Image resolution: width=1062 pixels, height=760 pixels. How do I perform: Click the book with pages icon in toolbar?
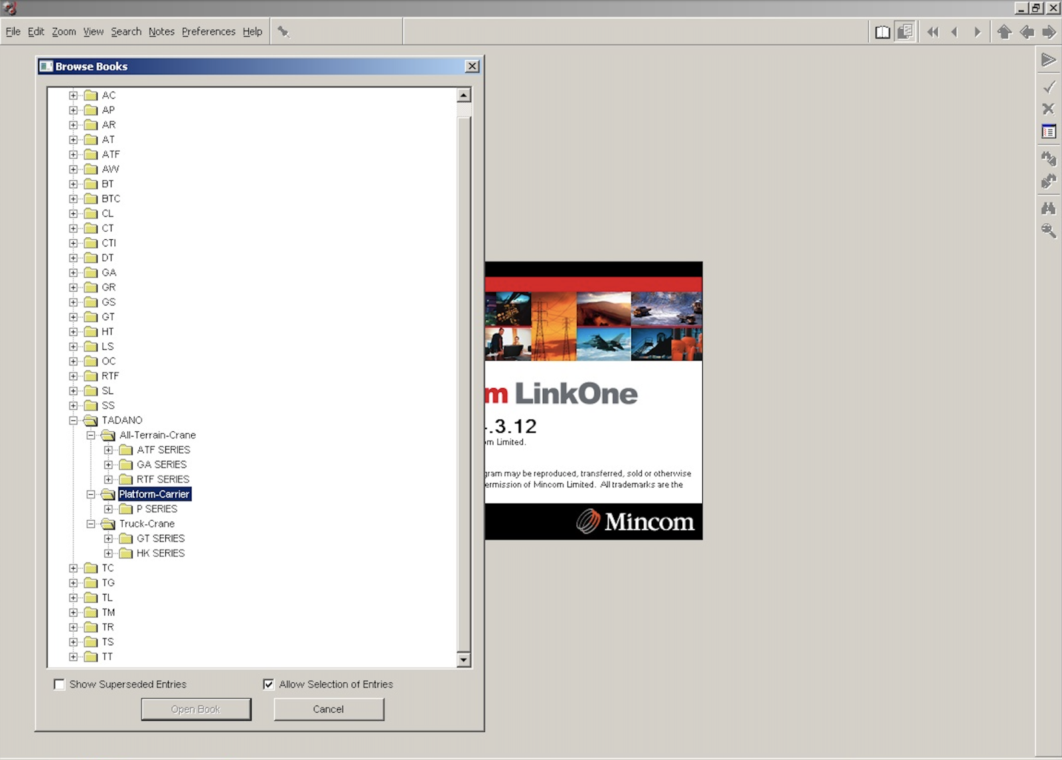click(x=905, y=32)
